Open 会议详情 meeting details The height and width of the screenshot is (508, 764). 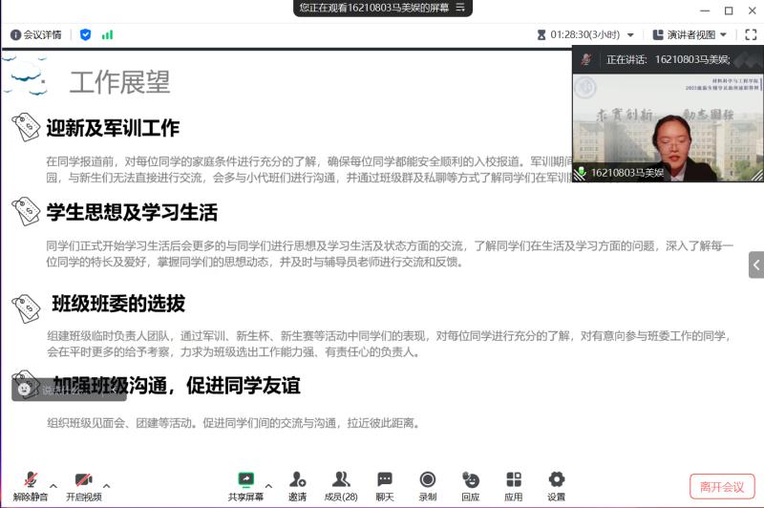click(x=36, y=34)
